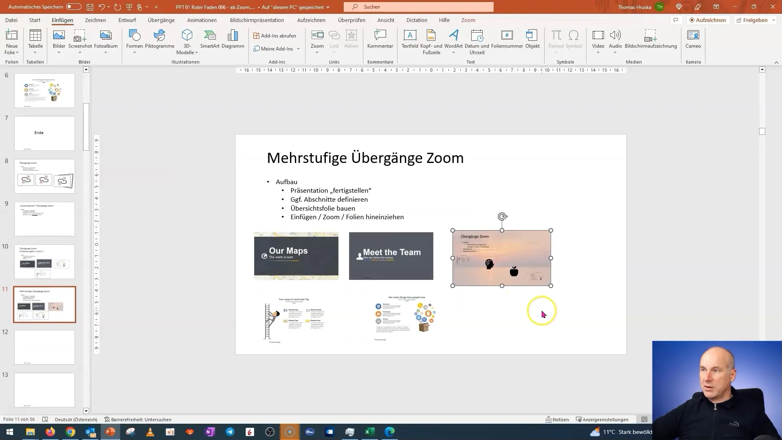This screenshot has height=440, width=782.
Task: Select slide 7 thumbnail Ende
Action: (44, 133)
